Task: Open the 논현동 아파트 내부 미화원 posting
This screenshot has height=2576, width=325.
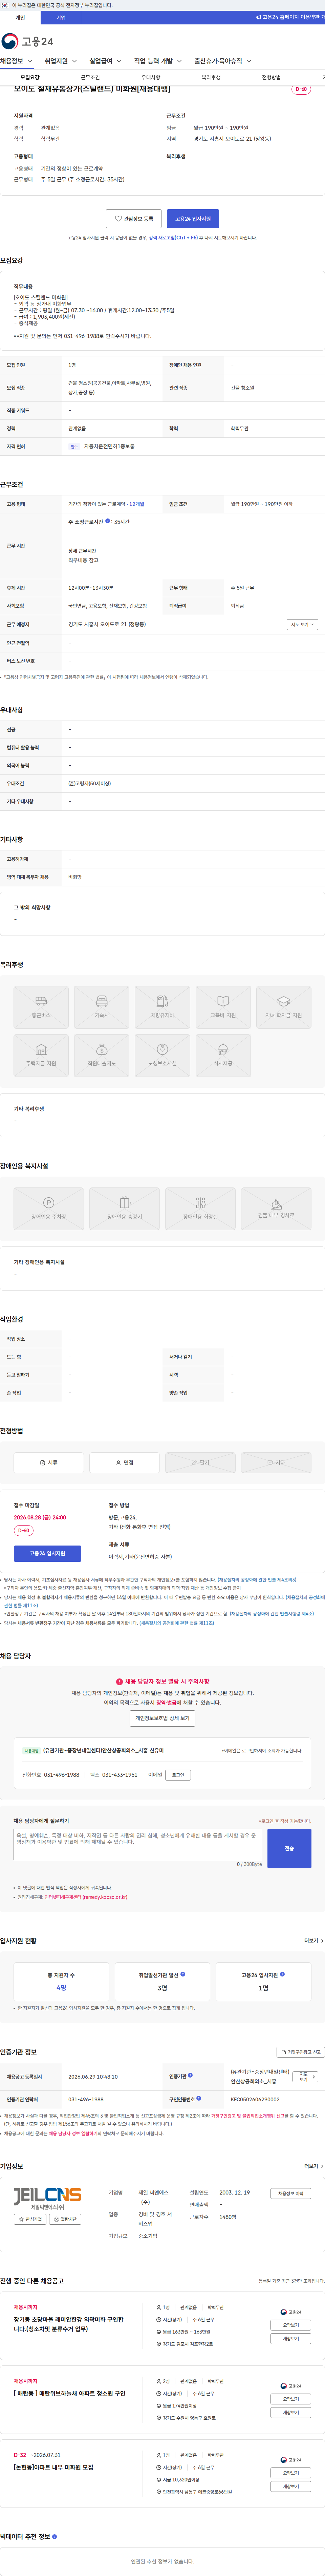Action: 54,2467
